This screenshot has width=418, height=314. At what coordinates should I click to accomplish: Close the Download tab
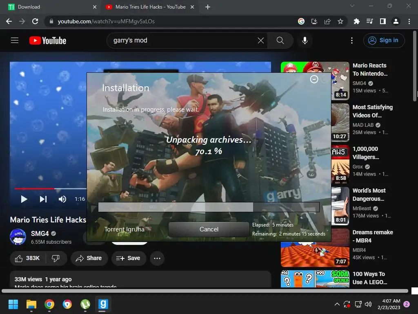[x=95, y=7]
